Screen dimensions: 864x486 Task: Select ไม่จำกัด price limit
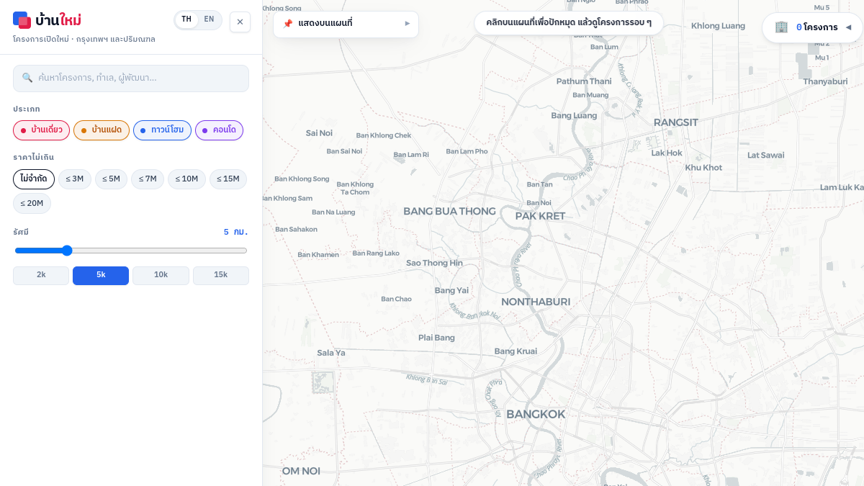(34, 179)
